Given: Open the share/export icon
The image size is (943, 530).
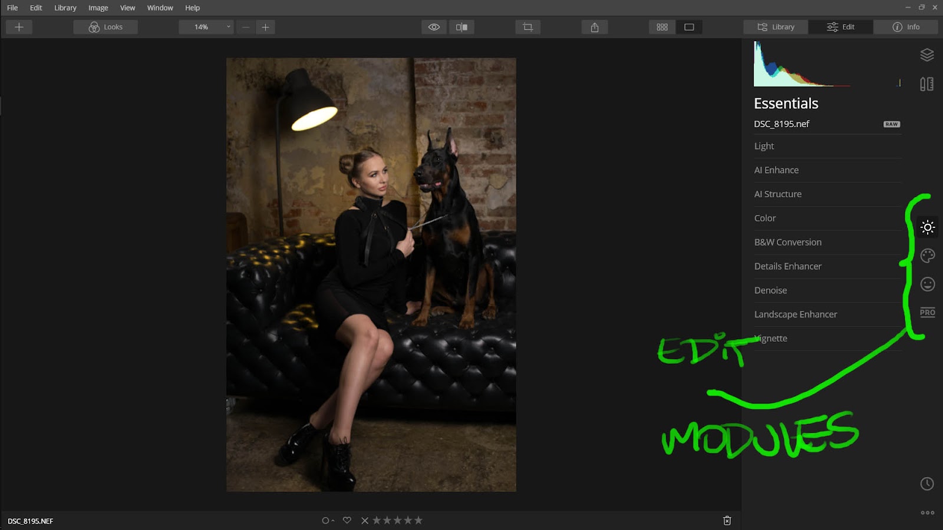Looking at the screenshot, I should 595,27.
